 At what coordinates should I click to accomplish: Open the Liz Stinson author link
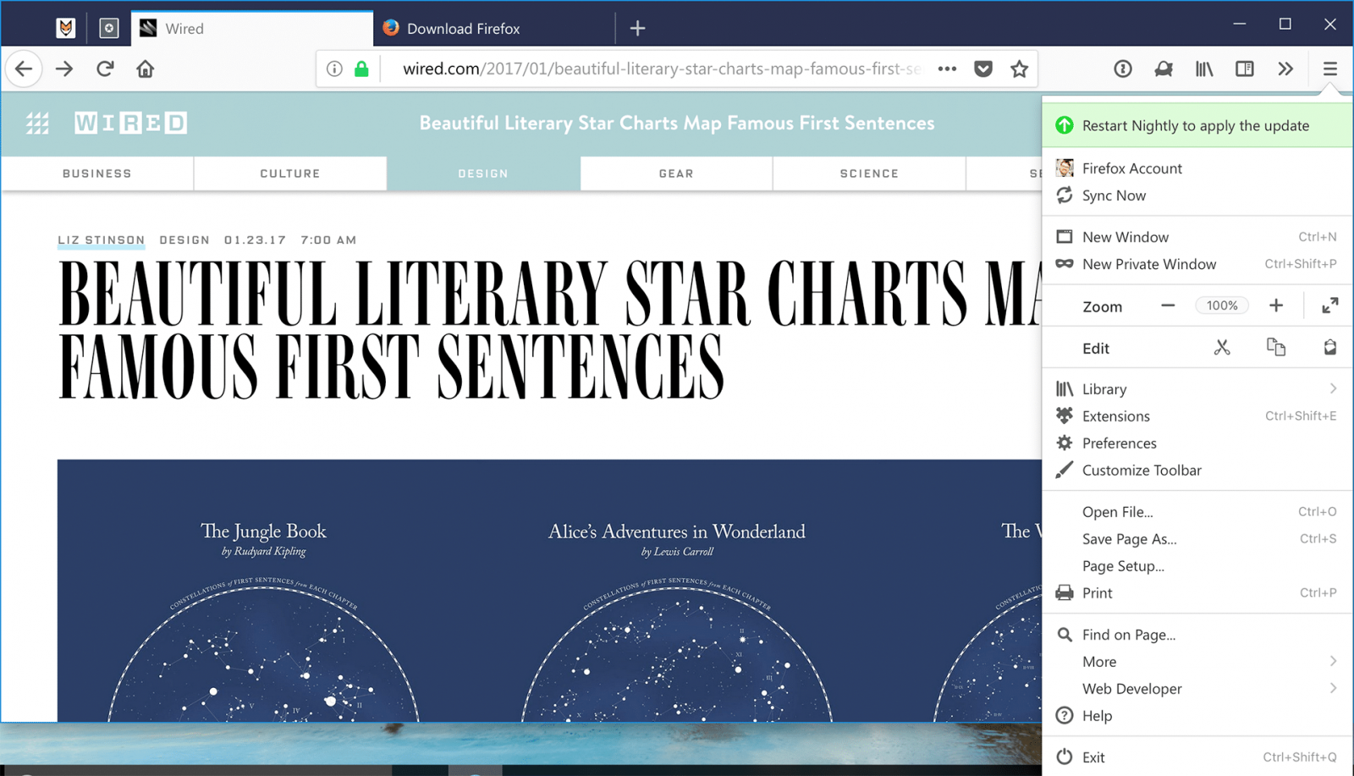click(102, 240)
